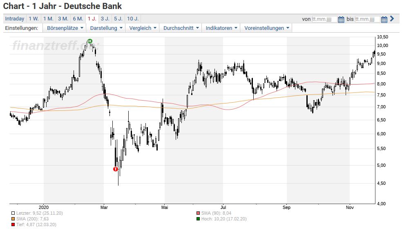Click the 'Chart - 1 Jahr - Deutsche Bank' heading
The image size is (402, 229).
pos(63,6)
